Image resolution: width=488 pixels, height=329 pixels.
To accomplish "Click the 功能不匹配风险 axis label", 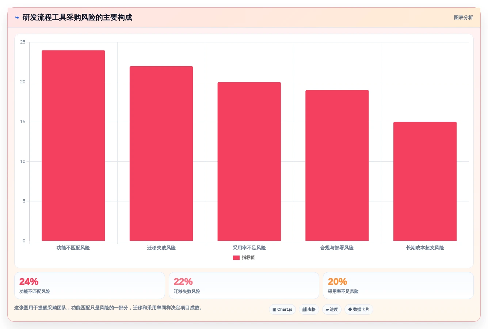I will click(x=73, y=248).
